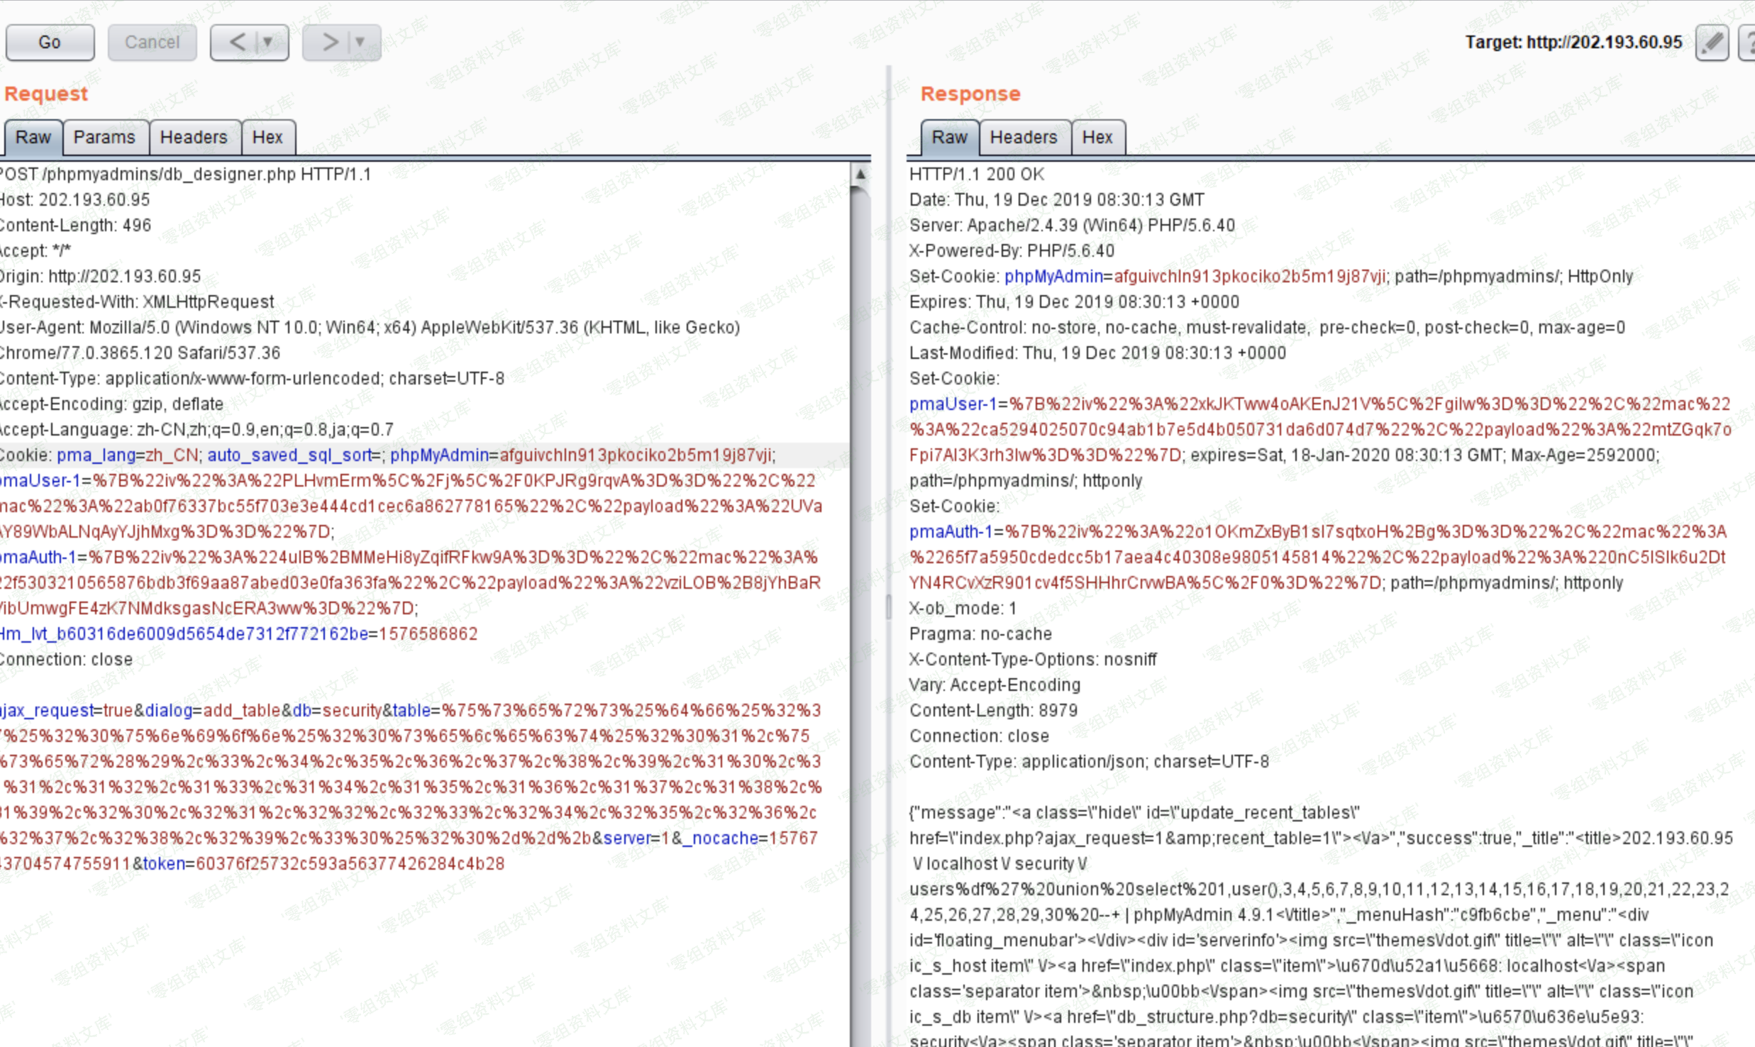Click the pencil icon to edit target
Screen dimensions: 1755x1047
pyautogui.click(x=1711, y=43)
